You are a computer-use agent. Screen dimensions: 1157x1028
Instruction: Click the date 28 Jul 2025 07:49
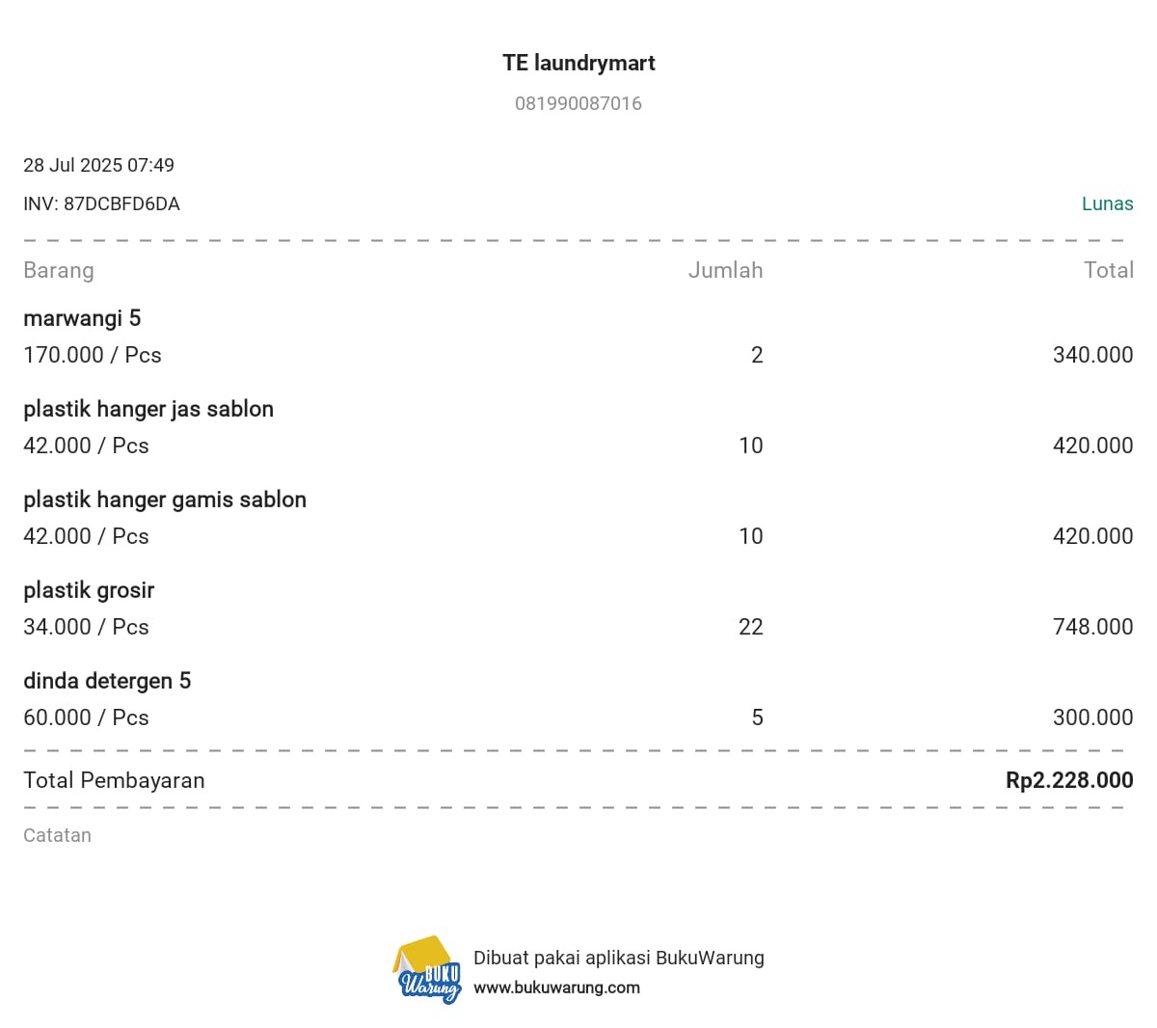[98, 165]
